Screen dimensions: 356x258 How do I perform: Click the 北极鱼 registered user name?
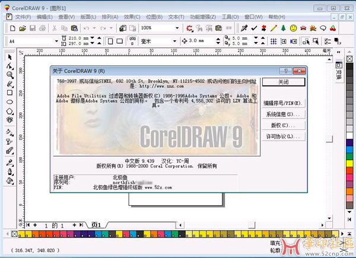[x=120, y=177]
